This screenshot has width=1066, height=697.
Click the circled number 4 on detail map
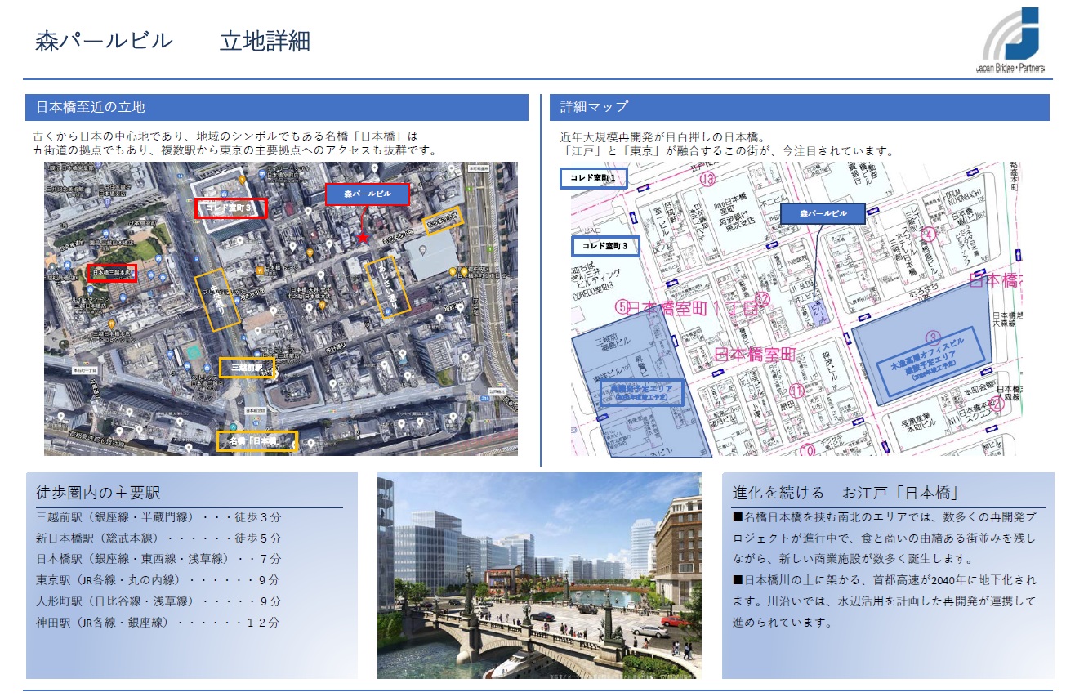coord(928,235)
